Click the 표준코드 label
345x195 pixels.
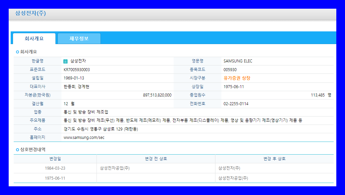coord(37,69)
